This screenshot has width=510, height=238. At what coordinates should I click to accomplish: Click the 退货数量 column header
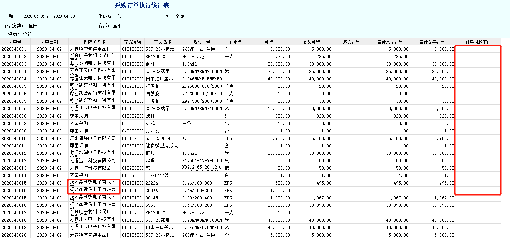tap(351, 42)
